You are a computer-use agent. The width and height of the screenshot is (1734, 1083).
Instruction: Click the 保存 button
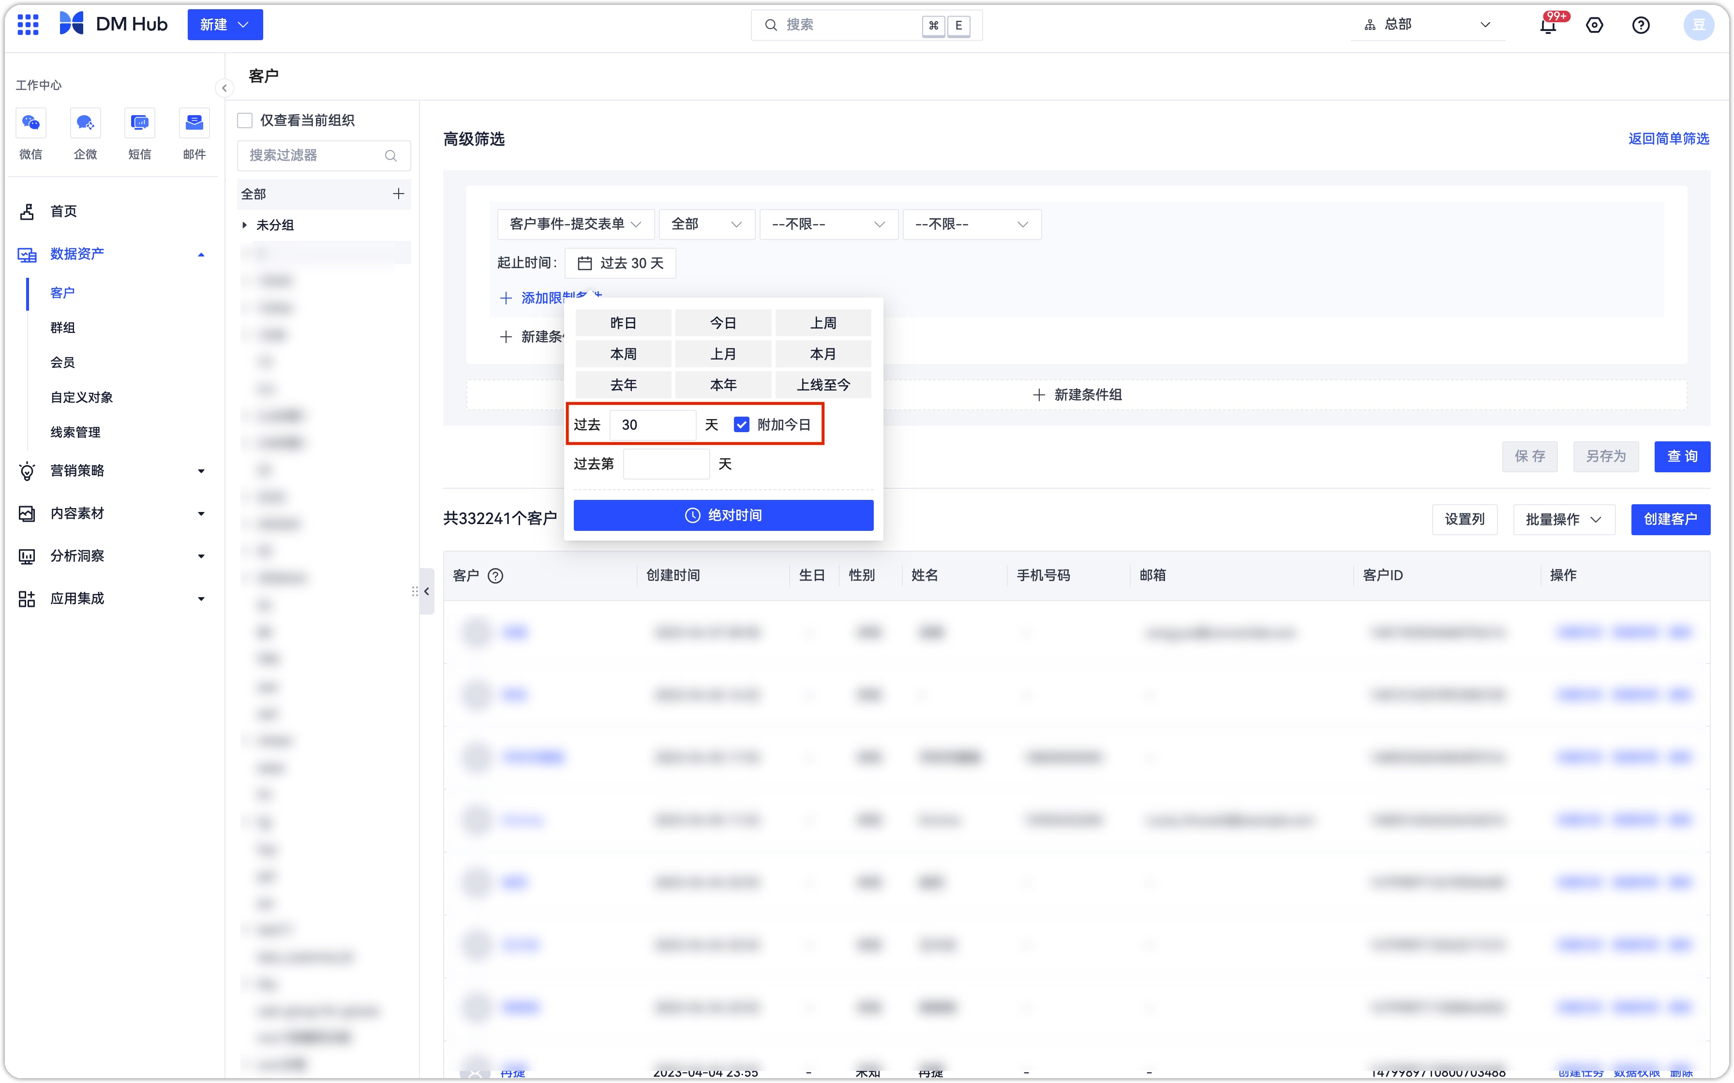1529,457
